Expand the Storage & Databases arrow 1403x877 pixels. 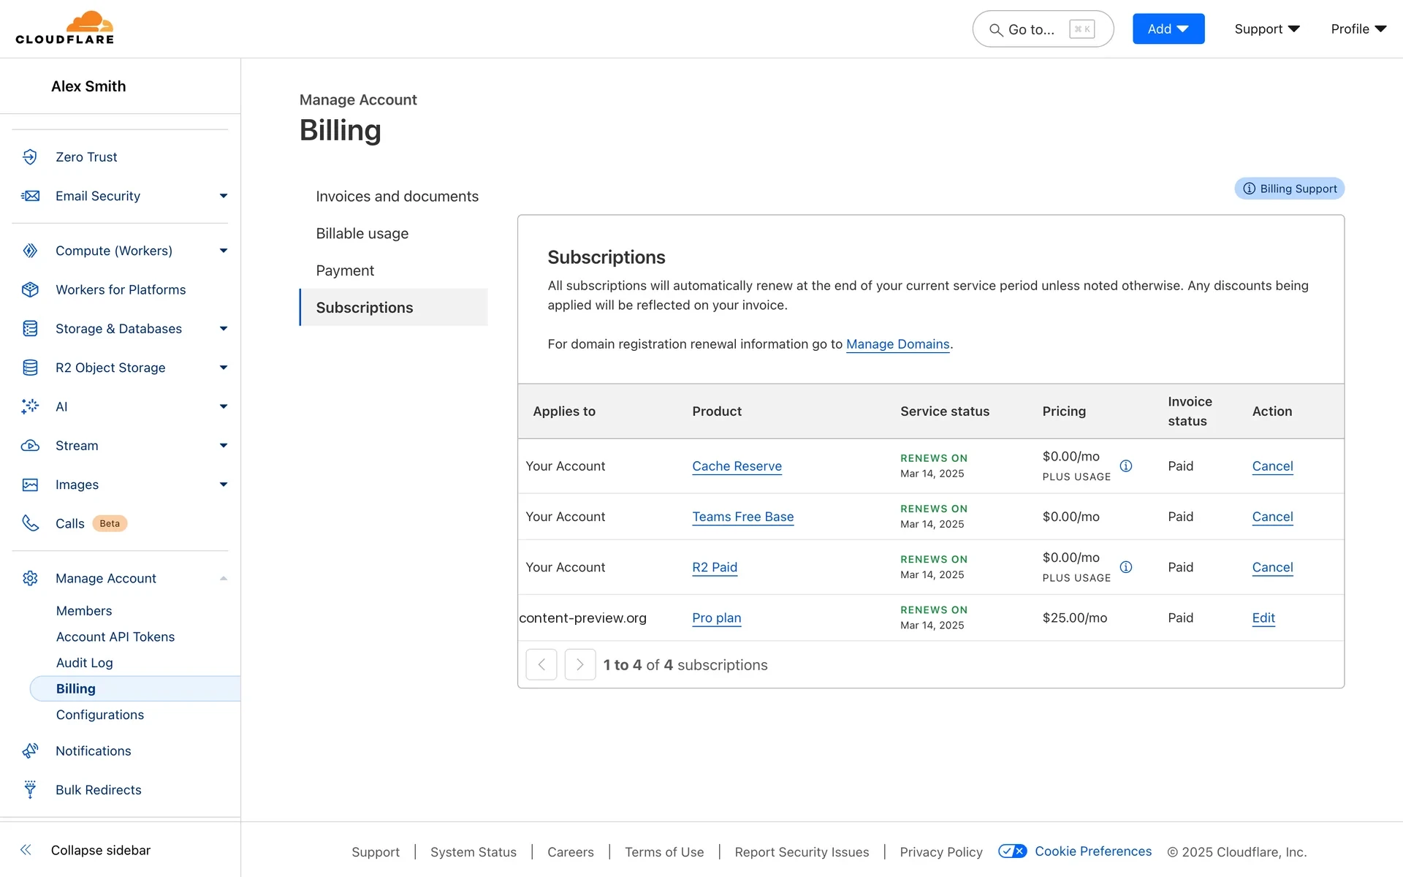224,329
